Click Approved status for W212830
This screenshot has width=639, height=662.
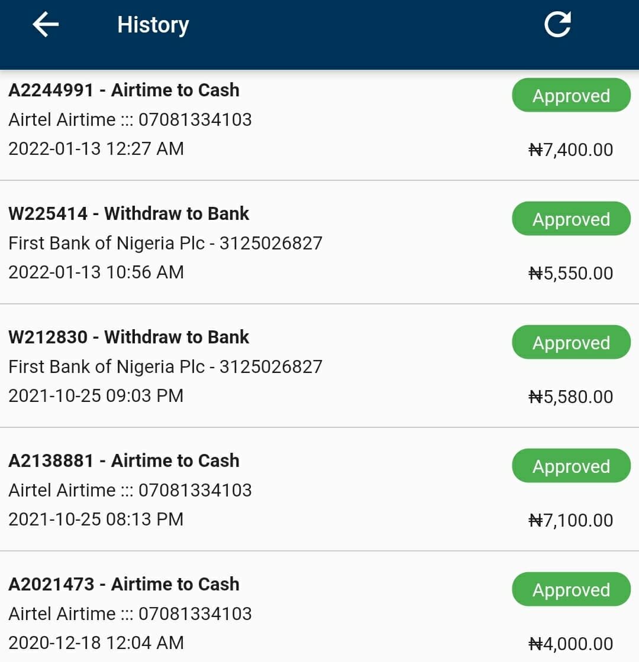tap(571, 343)
